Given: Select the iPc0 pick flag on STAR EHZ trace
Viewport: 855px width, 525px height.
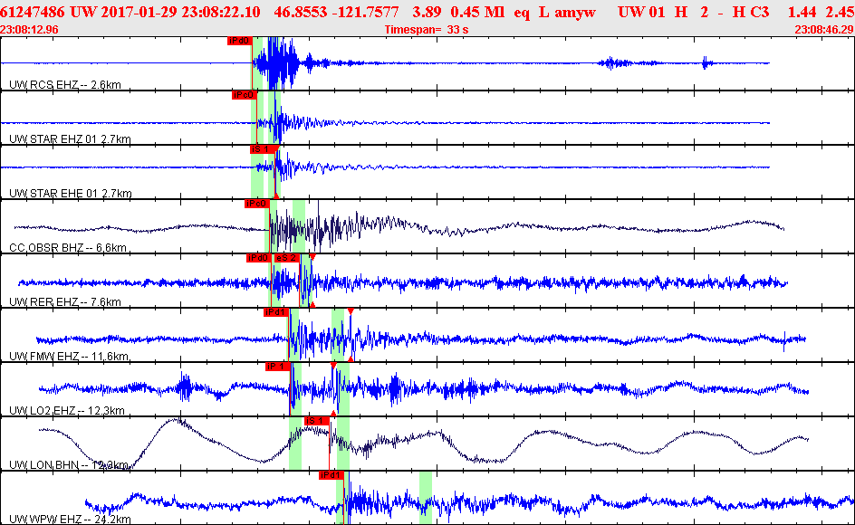Looking at the screenshot, I should coord(244,95).
